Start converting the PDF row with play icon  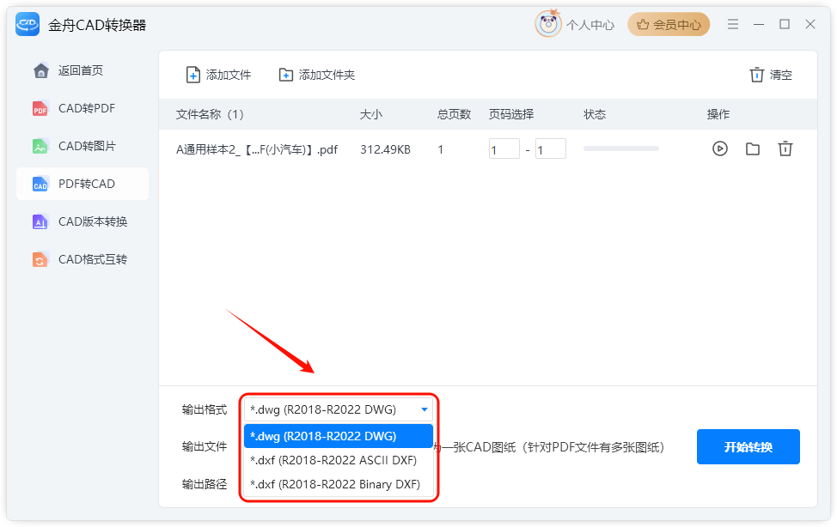pyautogui.click(x=720, y=148)
